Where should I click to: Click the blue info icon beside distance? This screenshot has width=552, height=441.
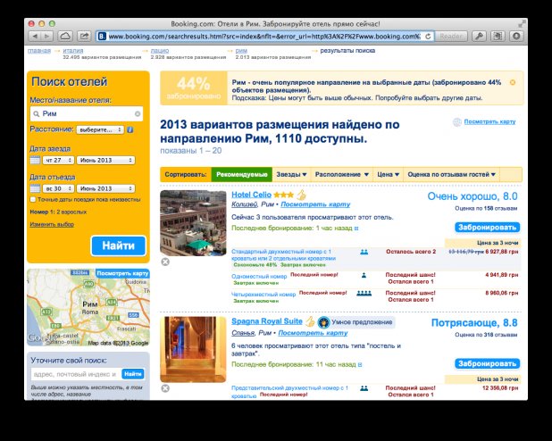(x=130, y=129)
